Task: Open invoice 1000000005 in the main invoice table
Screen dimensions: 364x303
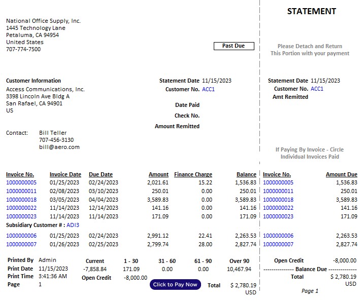Action: [21, 182]
